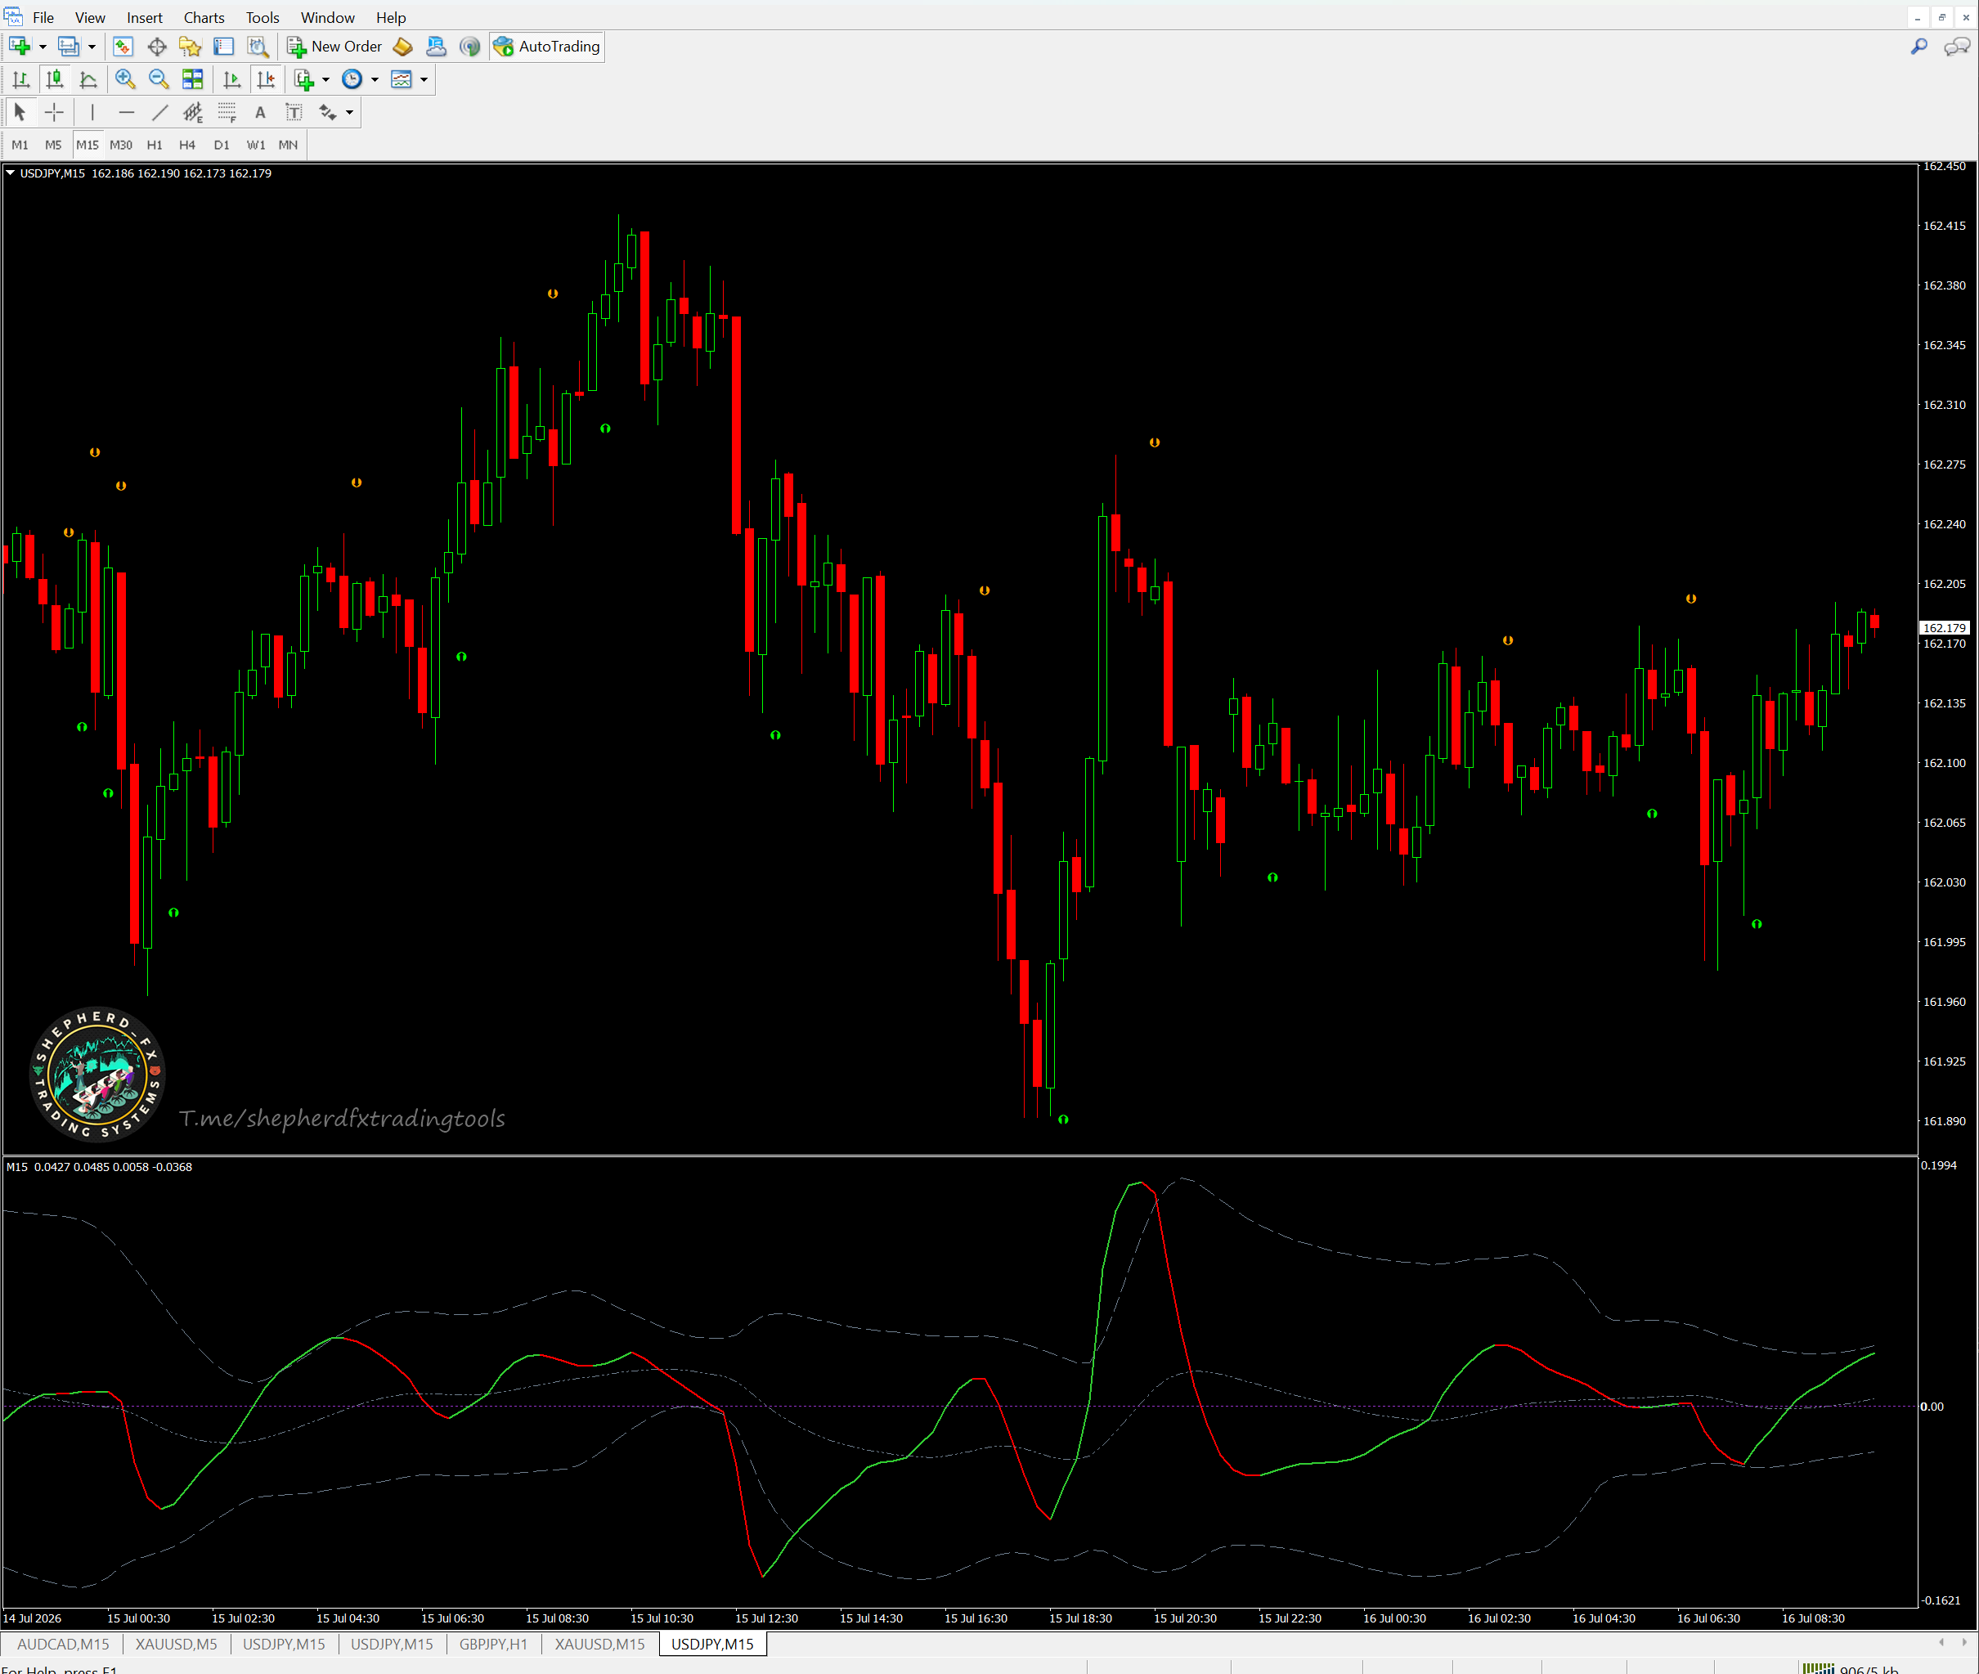The width and height of the screenshot is (1979, 1674).
Task: Open the Navigator folder-star icon
Action: point(190,47)
